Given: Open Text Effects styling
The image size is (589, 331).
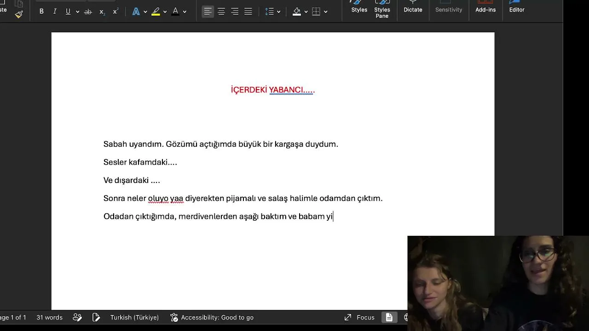Looking at the screenshot, I should point(136,11).
